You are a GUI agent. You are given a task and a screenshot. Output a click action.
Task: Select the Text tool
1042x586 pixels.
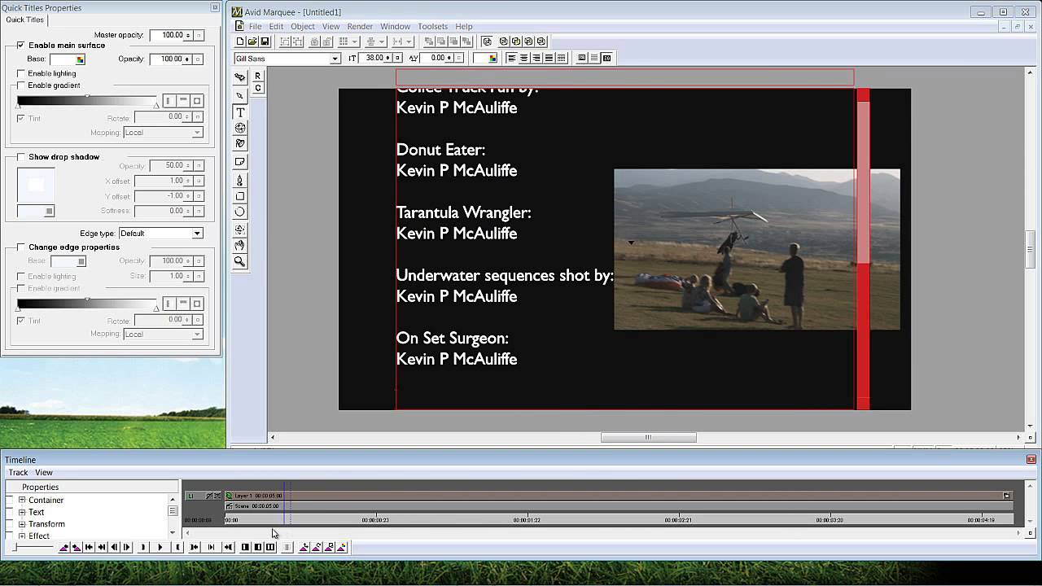[x=239, y=112]
